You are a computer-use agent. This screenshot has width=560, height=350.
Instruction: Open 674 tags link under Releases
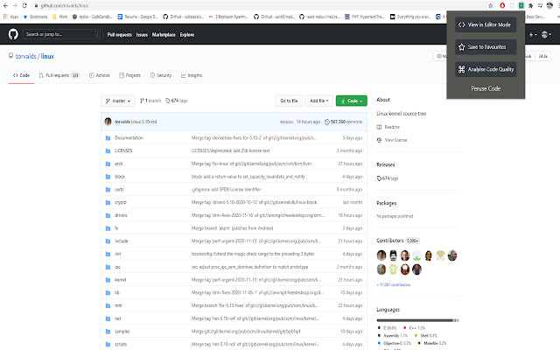coord(388,178)
